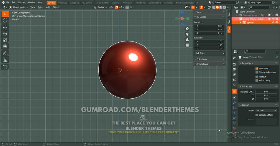
Task: Expand the Themes Setup collection tree
Action: pos(237,15)
